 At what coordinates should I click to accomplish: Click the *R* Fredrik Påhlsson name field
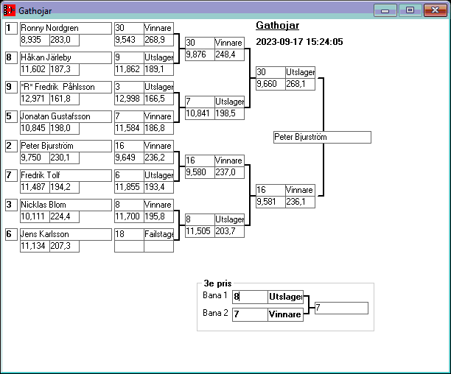pos(64,87)
